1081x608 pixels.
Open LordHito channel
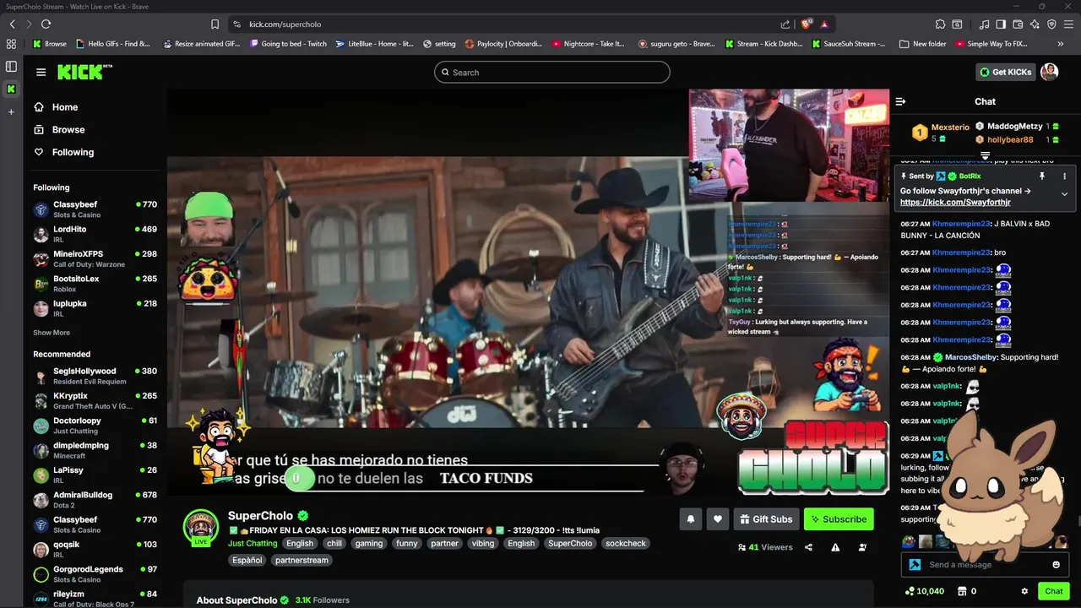(x=95, y=234)
